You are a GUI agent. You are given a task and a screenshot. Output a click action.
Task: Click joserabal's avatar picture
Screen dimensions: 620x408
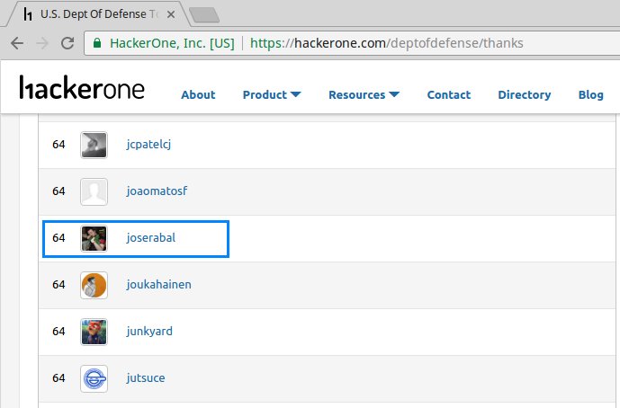[94, 238]
